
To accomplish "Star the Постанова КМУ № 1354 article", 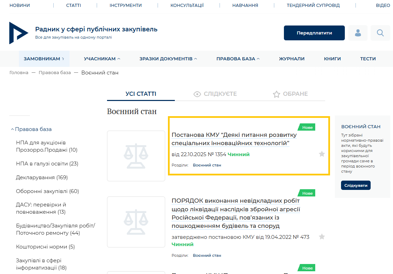I will click(x=322, y=154).
